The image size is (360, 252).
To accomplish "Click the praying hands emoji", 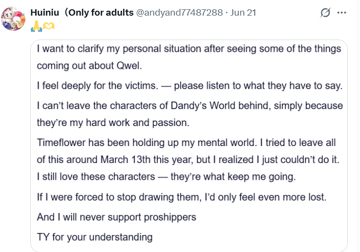I will pyautogui.click(x=36, y=26).
